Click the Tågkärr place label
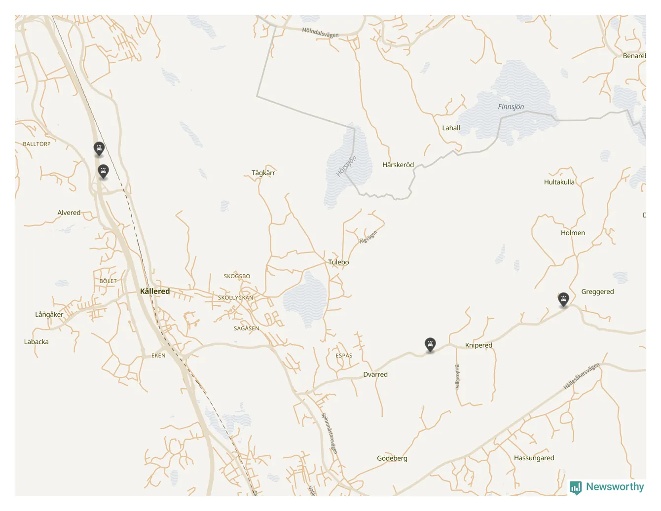 tap(263, 173)
